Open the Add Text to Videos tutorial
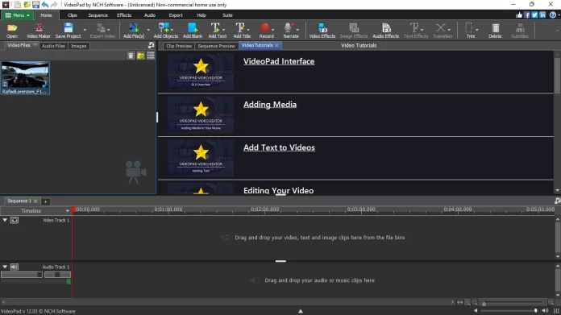Viewport: 561px width, 315px height. click(x=279, y=147)
